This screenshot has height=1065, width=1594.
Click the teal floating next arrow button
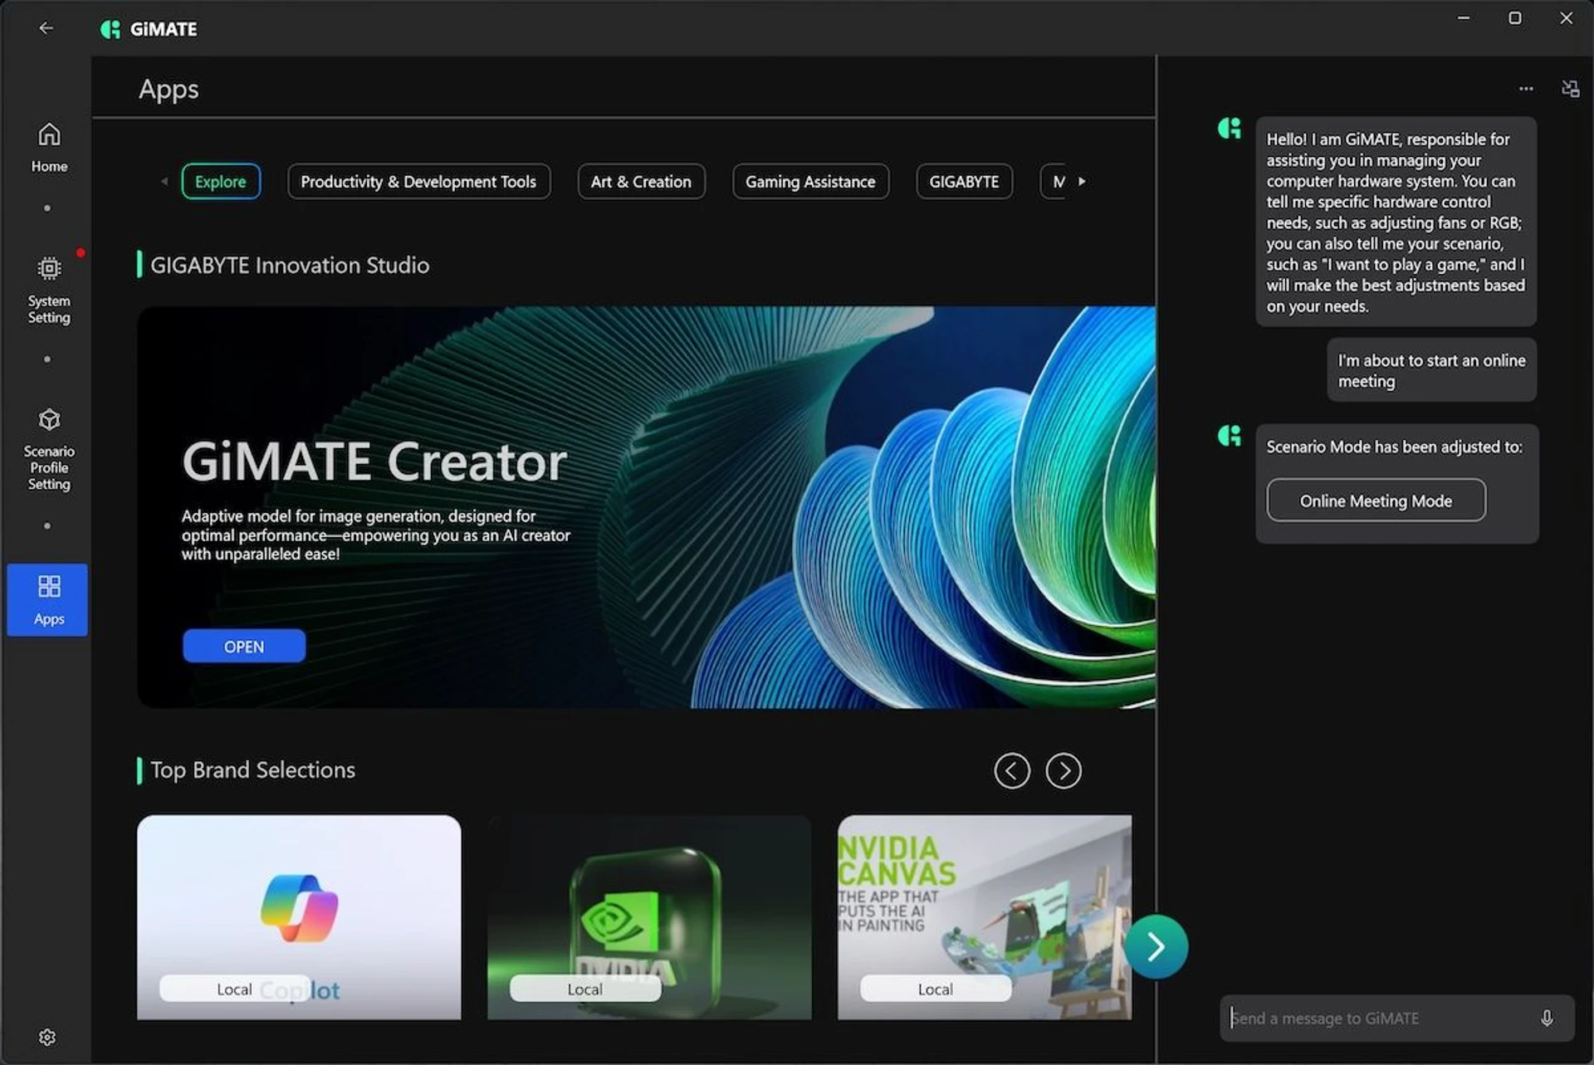tap(1156, 946)
